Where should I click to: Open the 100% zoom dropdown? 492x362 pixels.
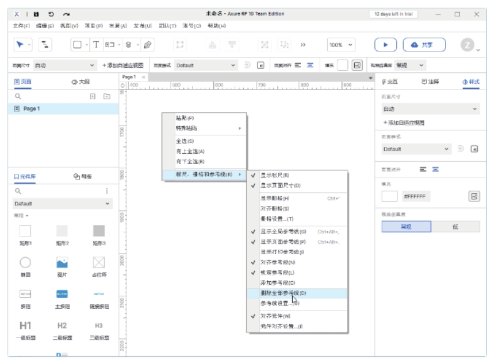(x=341, y=45)
